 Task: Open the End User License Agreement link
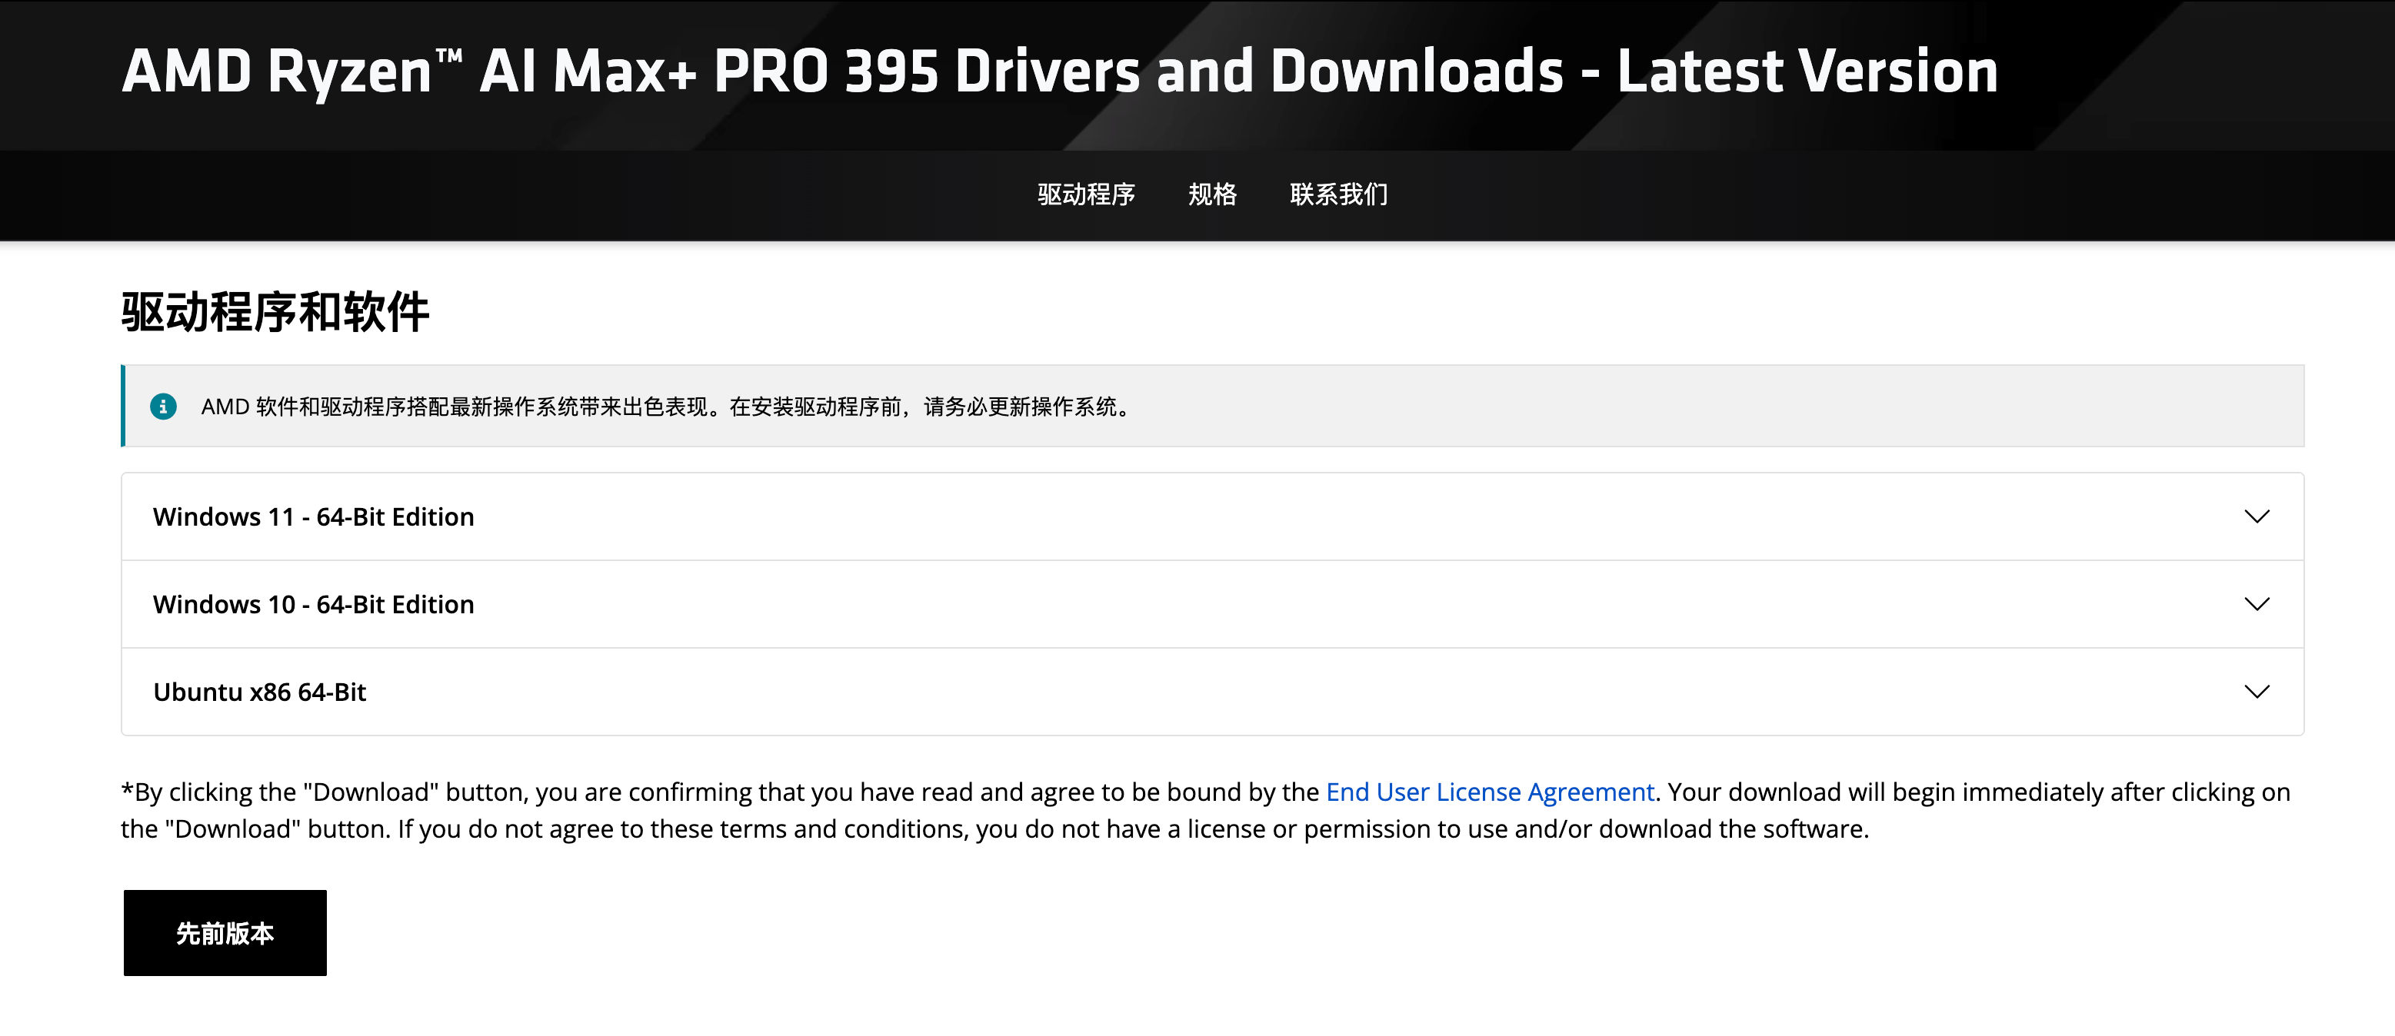[x=1490, y=792]
